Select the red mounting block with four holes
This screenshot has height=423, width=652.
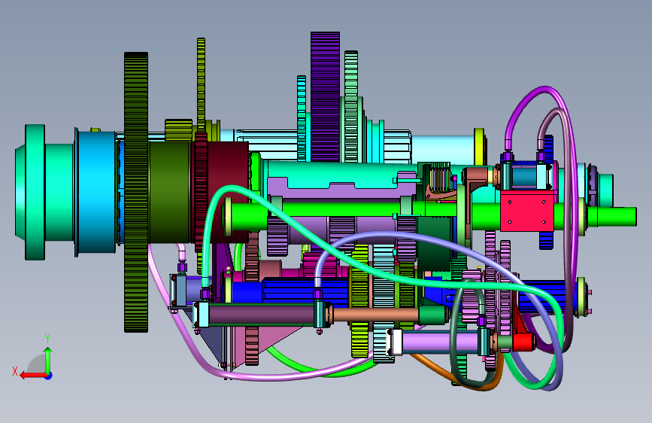527,210
